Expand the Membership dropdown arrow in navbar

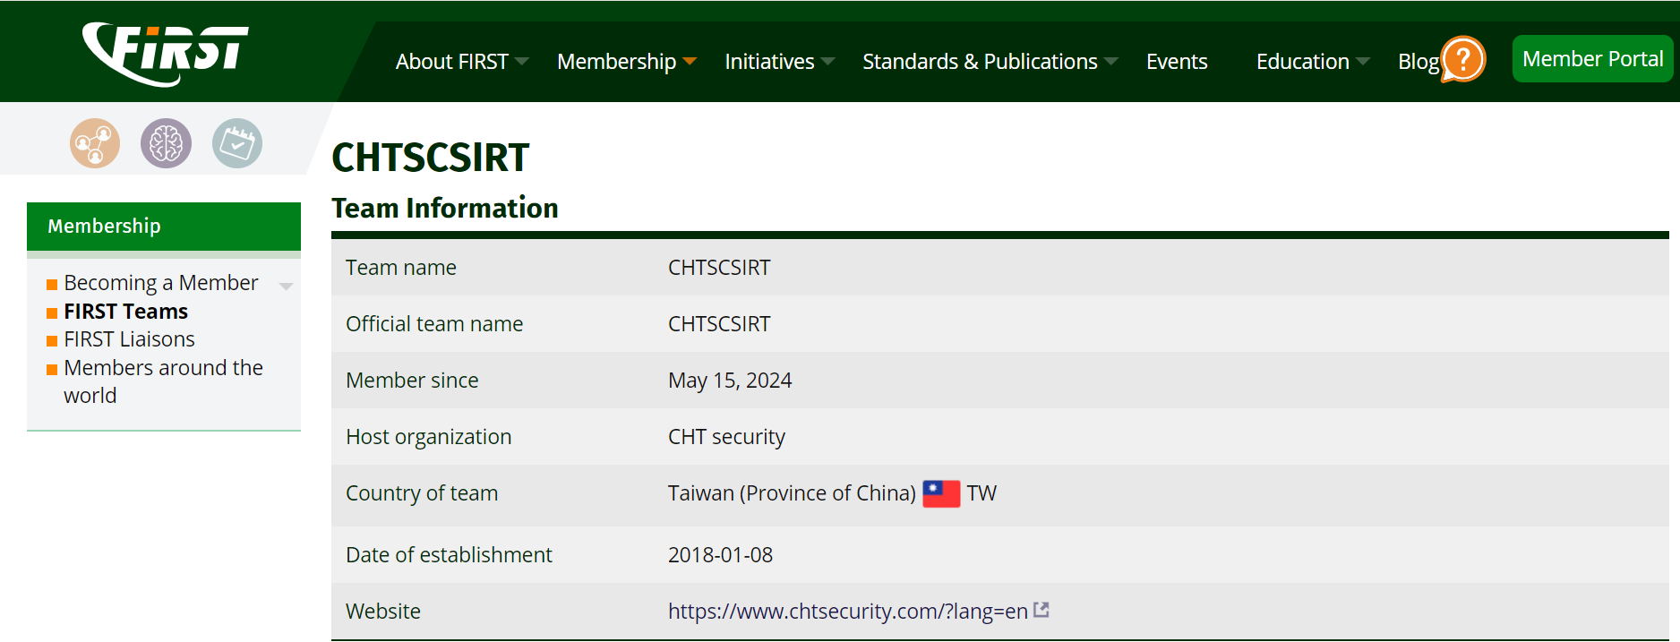[x=690, y=62]
